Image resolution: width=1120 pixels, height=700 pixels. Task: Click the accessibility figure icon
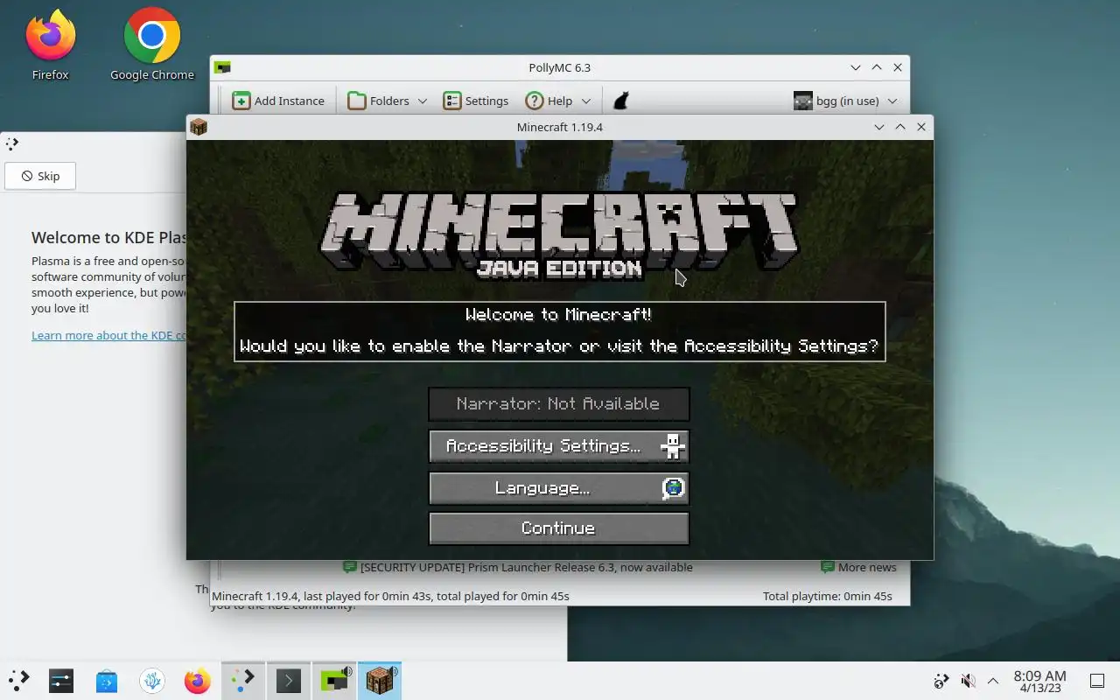(672, 446)
